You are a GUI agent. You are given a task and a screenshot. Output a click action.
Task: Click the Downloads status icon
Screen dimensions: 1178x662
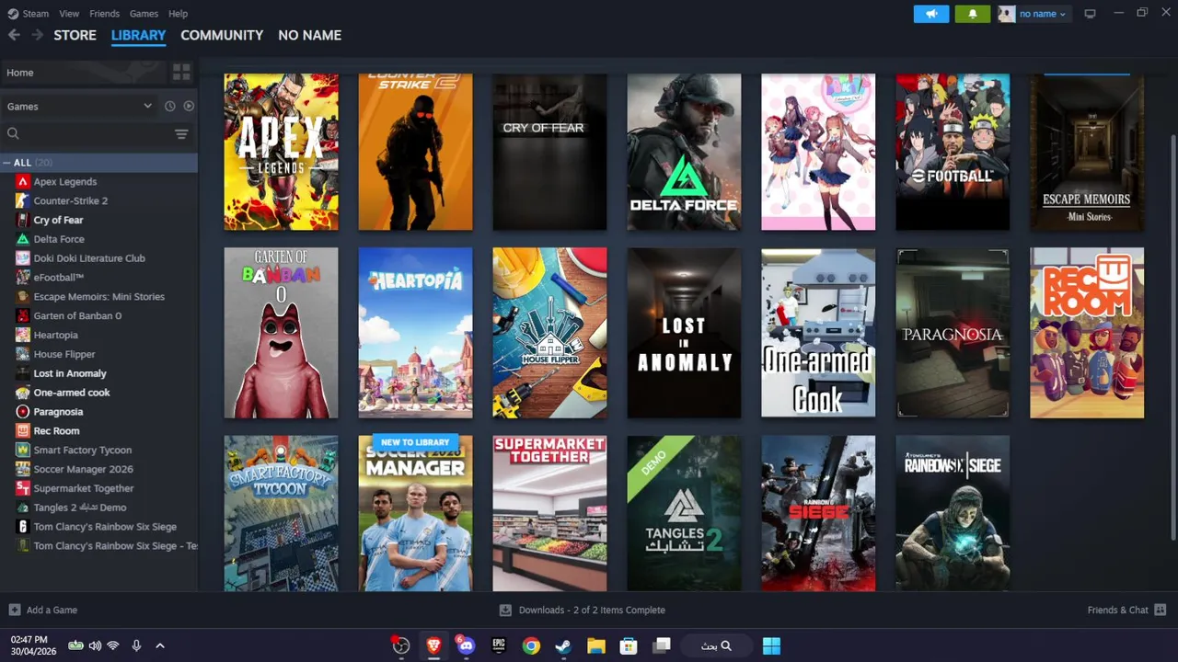(x=505, y=610)
